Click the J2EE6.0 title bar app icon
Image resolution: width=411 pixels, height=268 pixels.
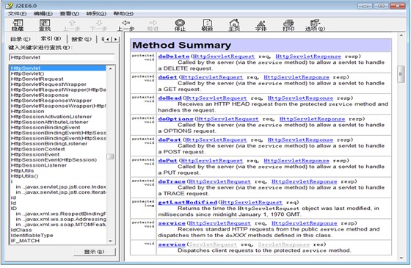click(9, 6)
